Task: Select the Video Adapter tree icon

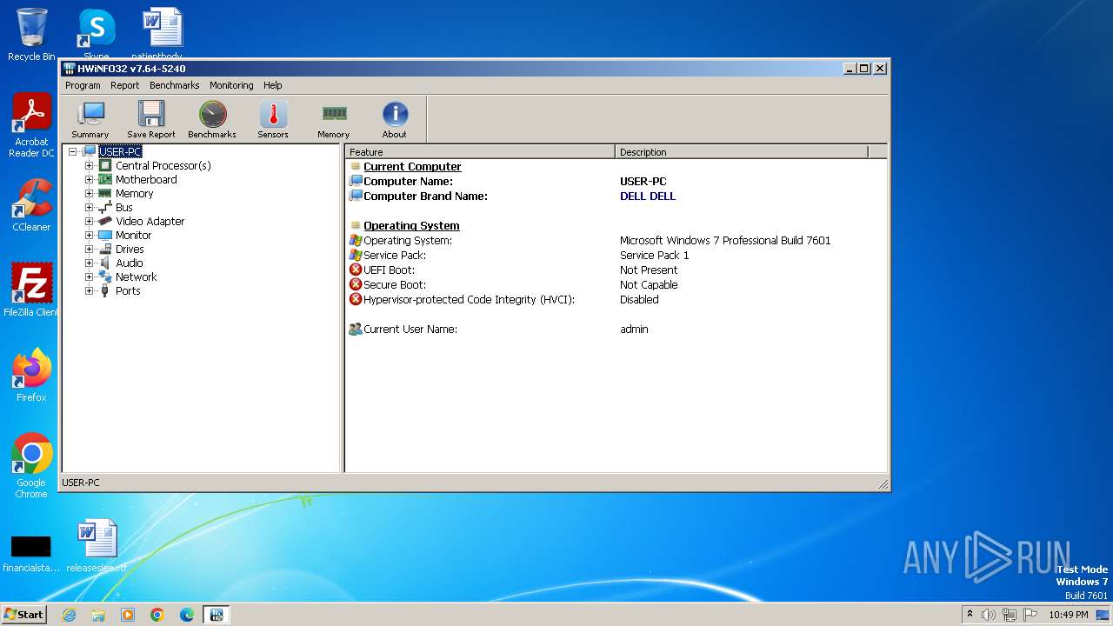Action: click(105, 221)
